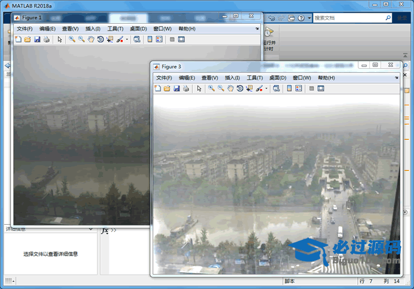Open 帮助(H) menu in Figure 1
This screenshot has height=289, width=414.
click(187, 29)
